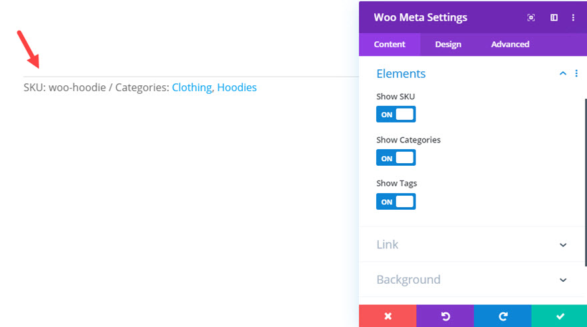Click the snap modal to sidebar icon
The width and height of the screenshot is (587, 327).
click(554, 17)
